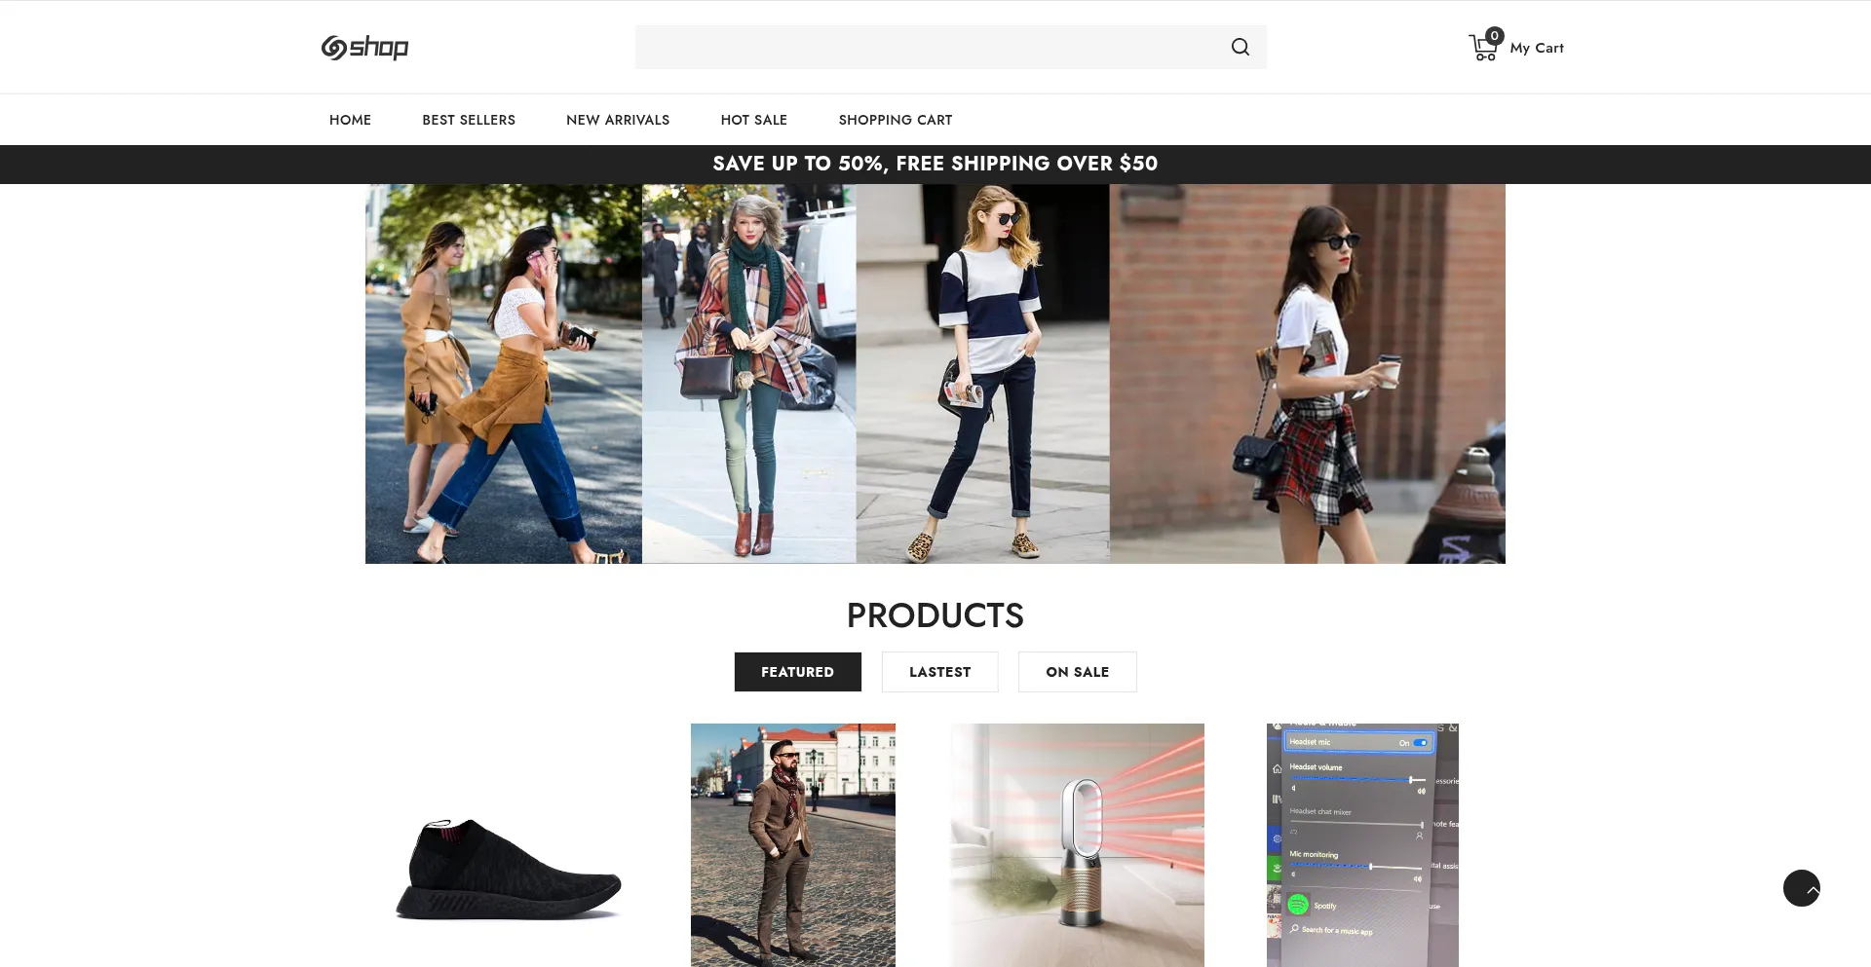
Task: Select the FEATURED products tab
Action: pos(797,672)
